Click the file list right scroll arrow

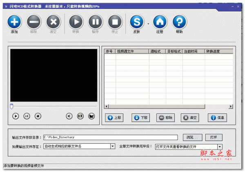(231, 106)
